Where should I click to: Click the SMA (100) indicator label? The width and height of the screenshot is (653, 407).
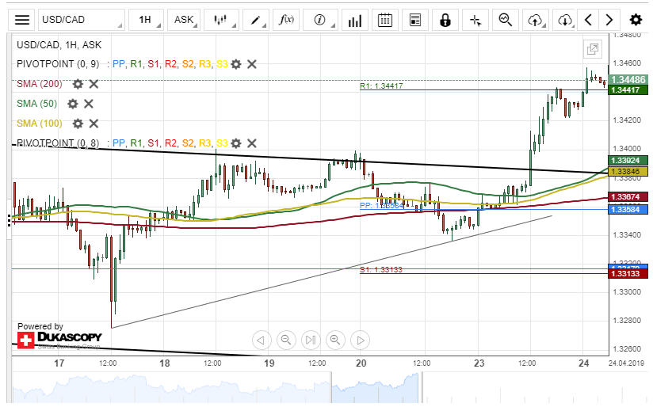point(39,124)
